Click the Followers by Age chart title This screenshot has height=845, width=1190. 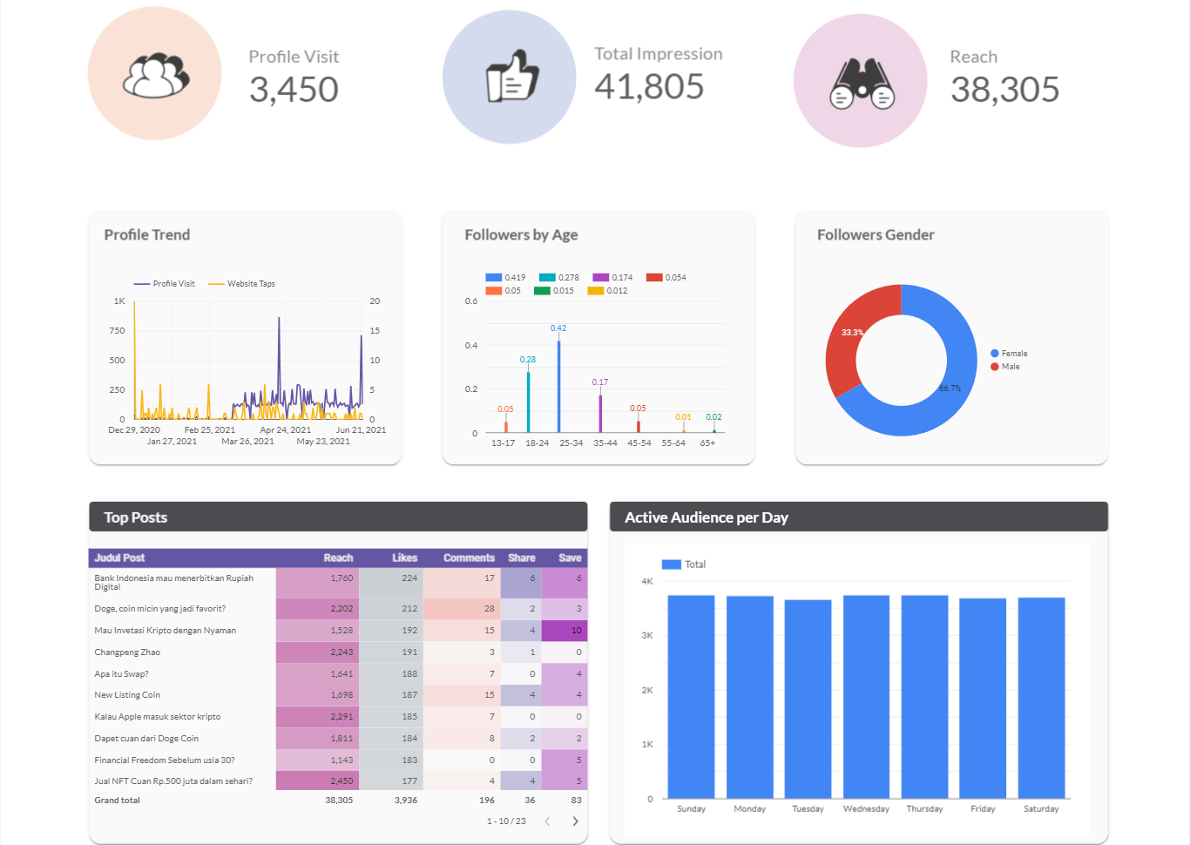[x=521, y=235]
